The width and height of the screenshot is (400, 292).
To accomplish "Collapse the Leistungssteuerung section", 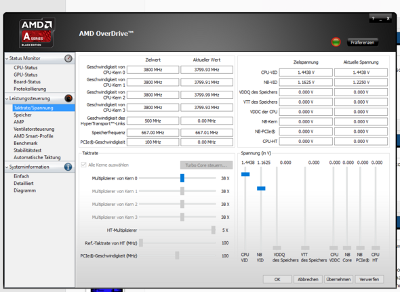I will [7, 98].
